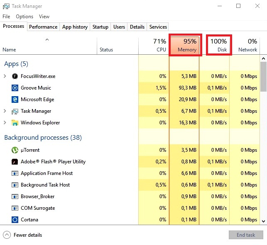
Task: Click the Adobe Flash Player Utility icon
Action: pyautogui.click(x=15, y=162)
